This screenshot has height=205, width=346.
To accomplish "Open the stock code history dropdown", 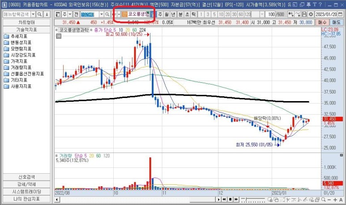I will point(101,14).
